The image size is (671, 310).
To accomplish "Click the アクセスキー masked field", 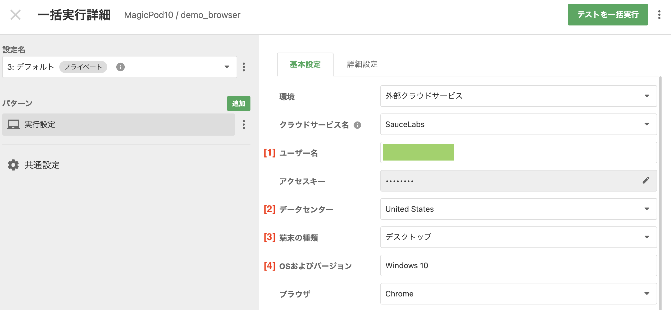I will point(519,181).
